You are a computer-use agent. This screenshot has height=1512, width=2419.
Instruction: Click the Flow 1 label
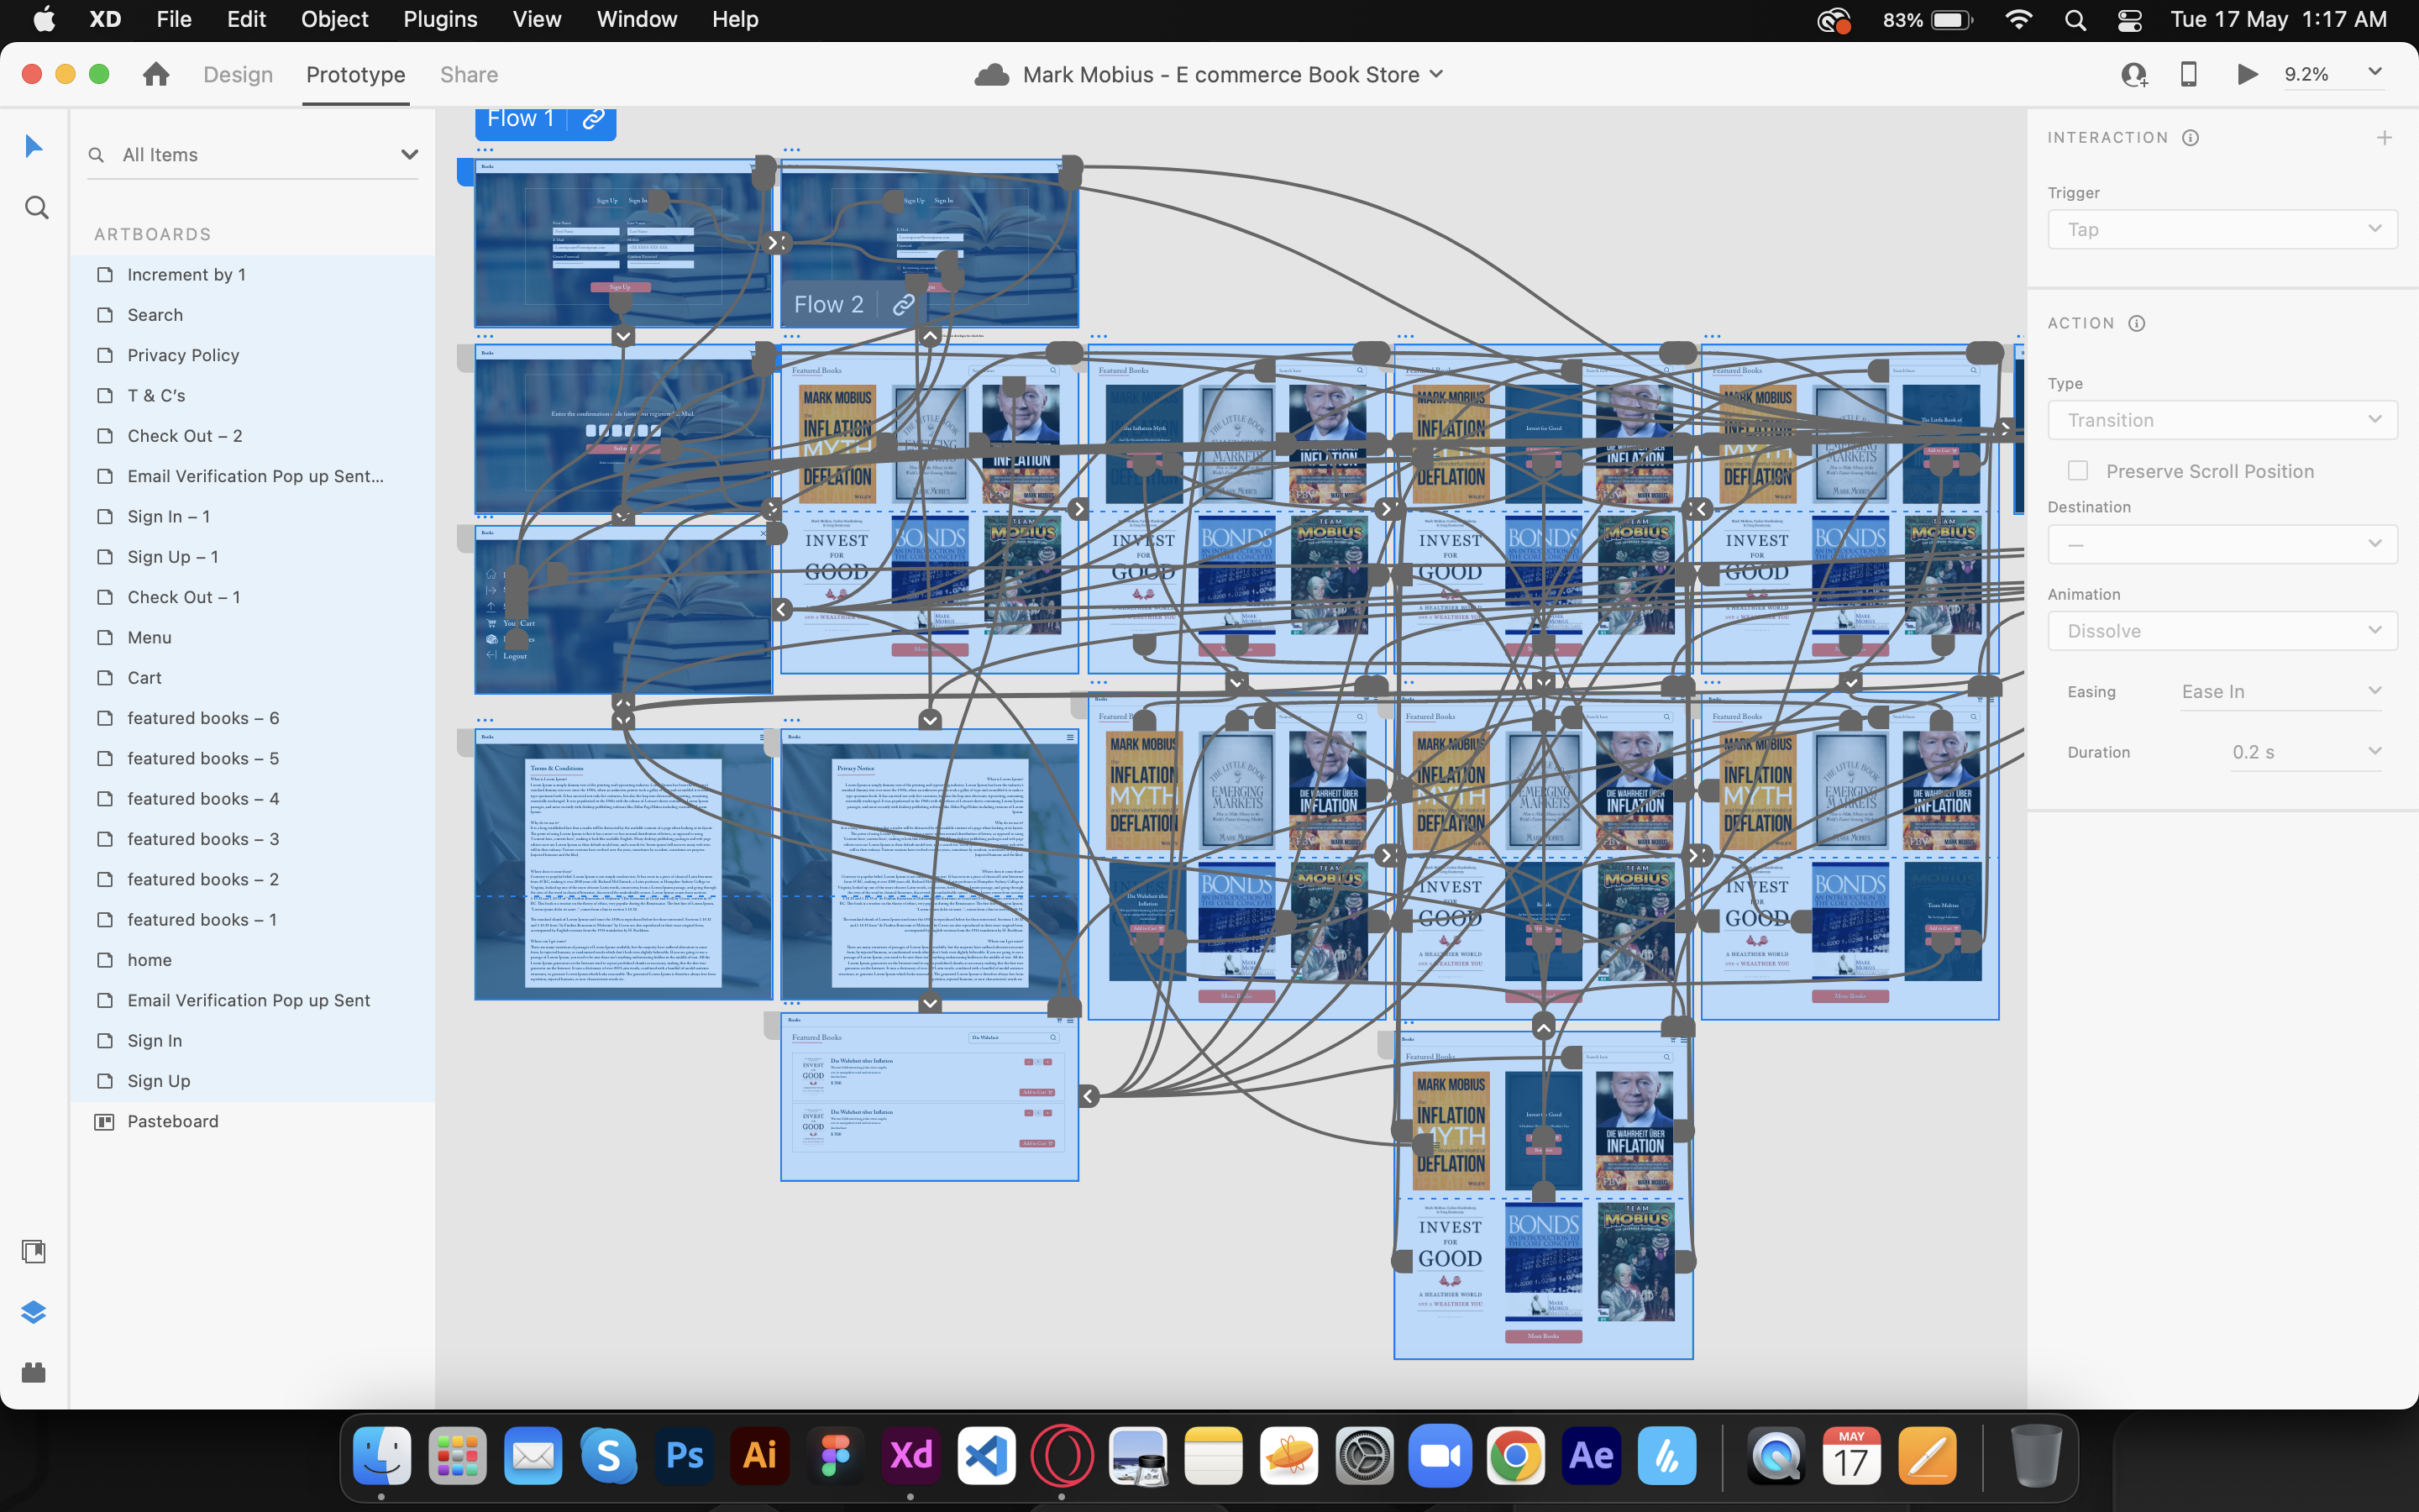point(521,119)
